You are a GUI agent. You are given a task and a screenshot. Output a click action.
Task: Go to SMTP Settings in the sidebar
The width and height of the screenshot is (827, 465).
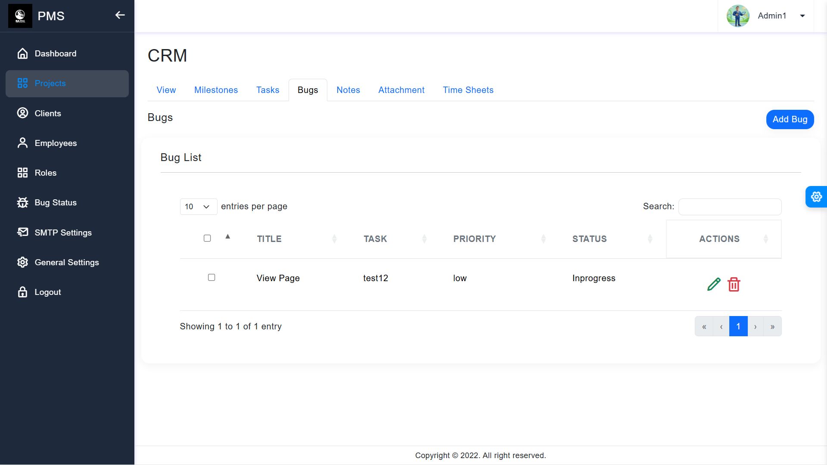click(x=63, y=232)
